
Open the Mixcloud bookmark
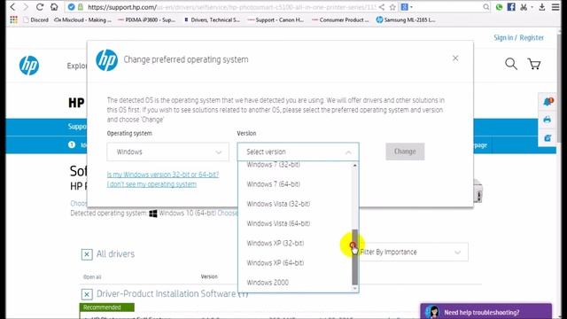(82, 19)
